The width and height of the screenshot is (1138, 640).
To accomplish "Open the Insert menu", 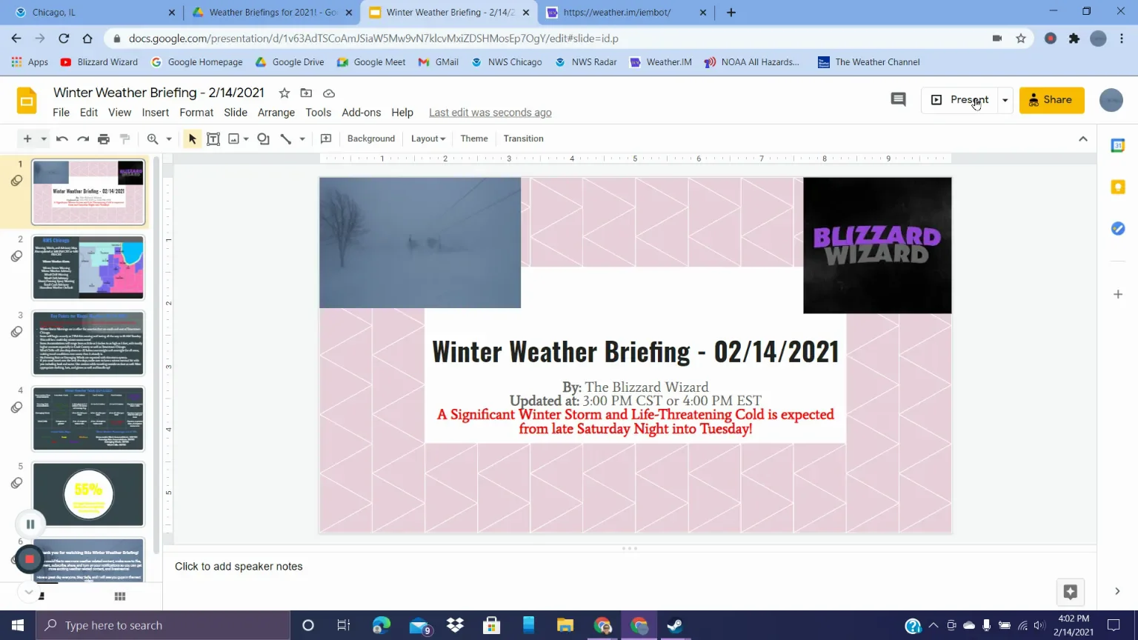I will coord(156,113).
